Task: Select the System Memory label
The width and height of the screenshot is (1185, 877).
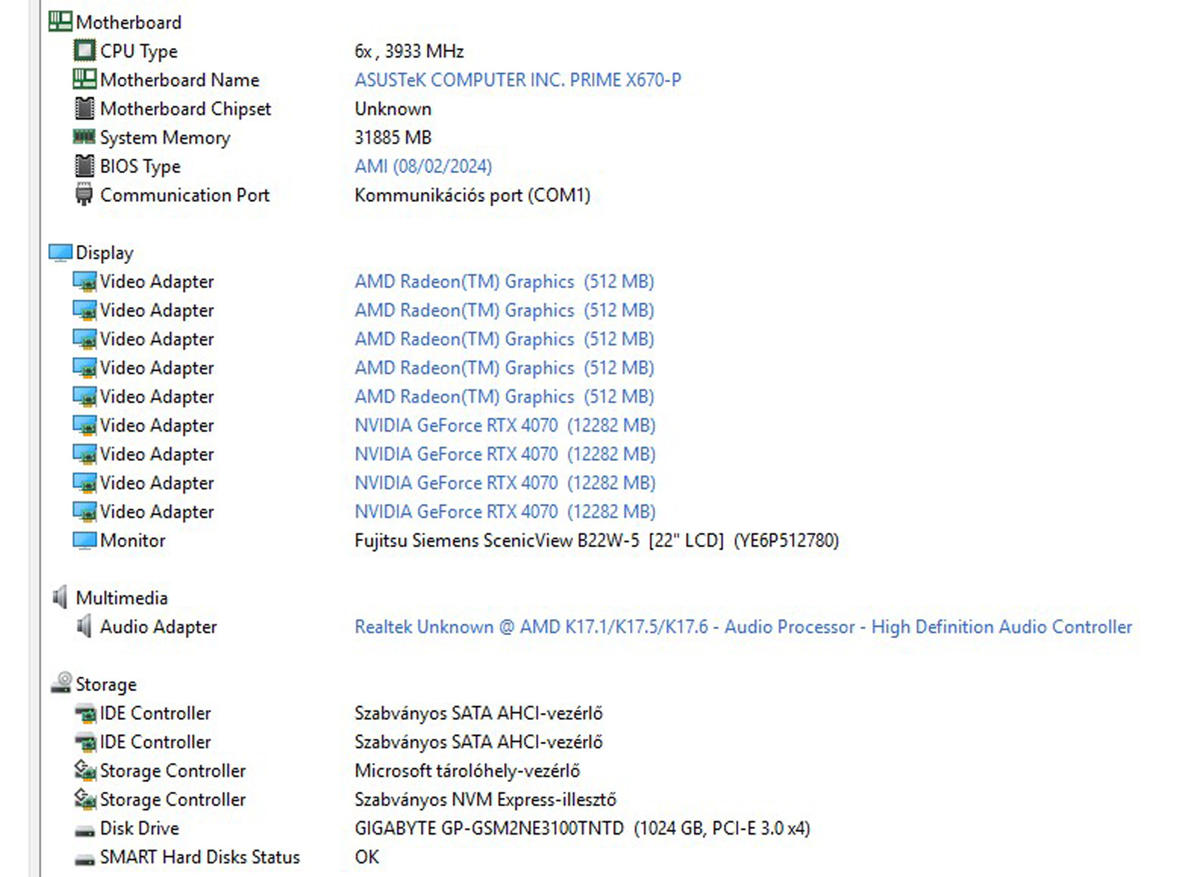Action: [x=165, y=138]
